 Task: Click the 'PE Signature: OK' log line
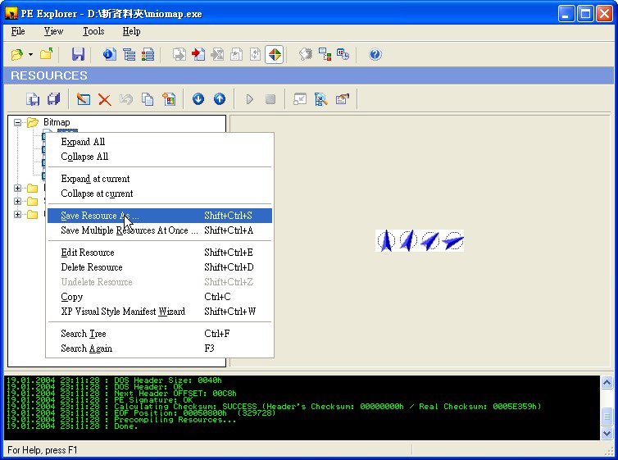(x=100, y=399)
